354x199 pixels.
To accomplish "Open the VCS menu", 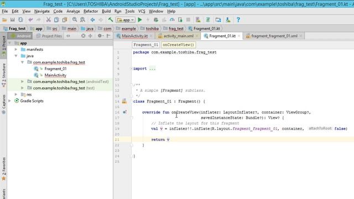I will (x=142, y=11).
